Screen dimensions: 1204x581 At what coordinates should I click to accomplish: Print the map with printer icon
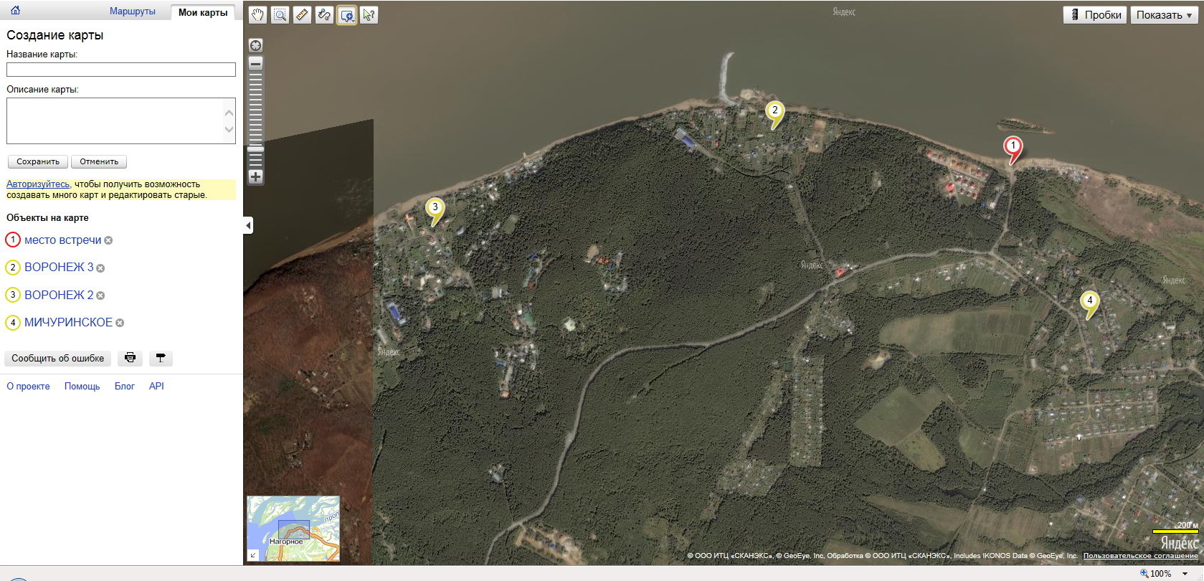[x=130, y=358]
